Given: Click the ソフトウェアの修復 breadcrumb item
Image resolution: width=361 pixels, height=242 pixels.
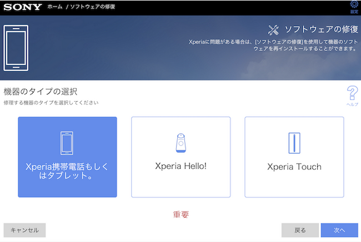Looking at the screenshot, I should [92, 7].
